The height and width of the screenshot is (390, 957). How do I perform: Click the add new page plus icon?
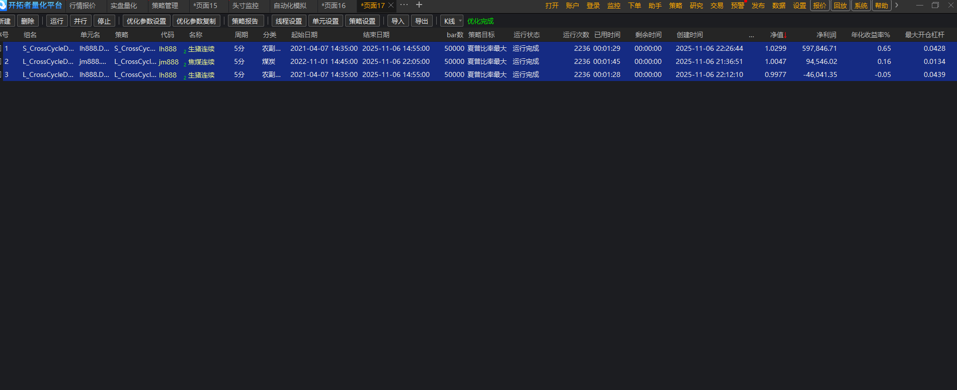419,5
